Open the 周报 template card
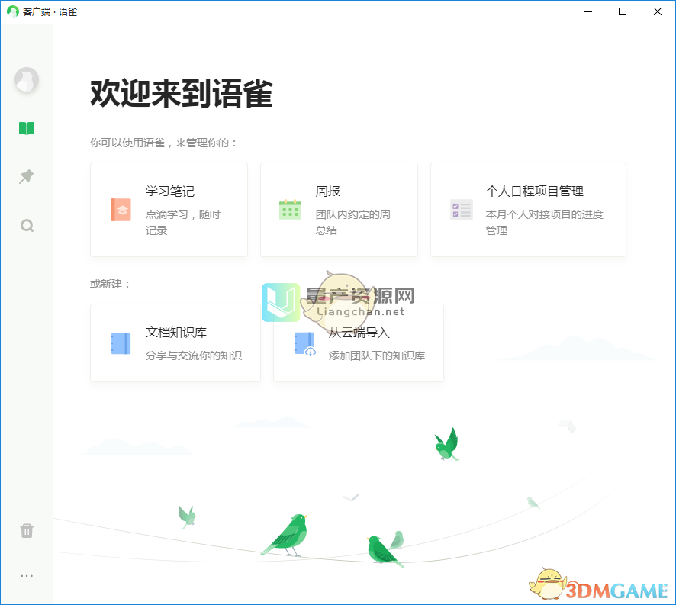 (x=339, y=209)
